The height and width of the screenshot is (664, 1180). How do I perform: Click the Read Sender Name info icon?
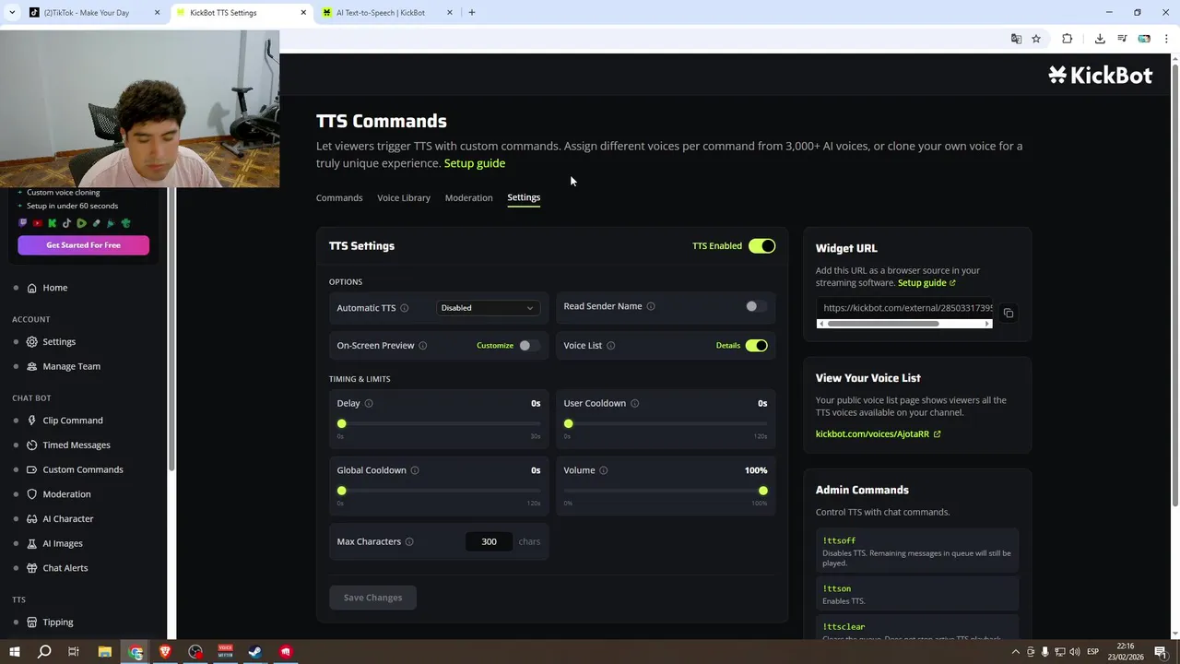coord(651,306)
